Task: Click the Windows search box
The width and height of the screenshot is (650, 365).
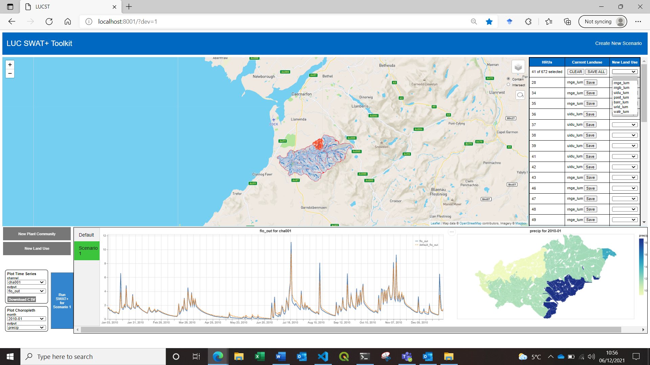Action: tap(93, 357)
